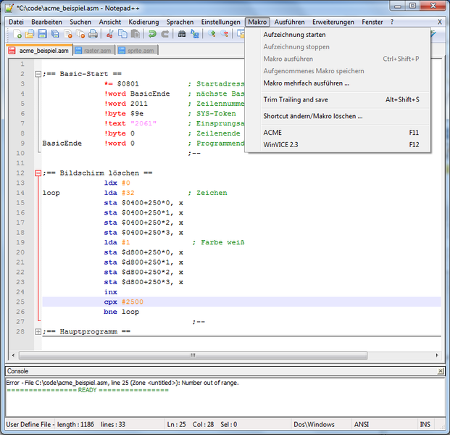Click the Cut scissors icon
Image resolution: width=450 pixels, height=435 pixels.
coord(109,34)
